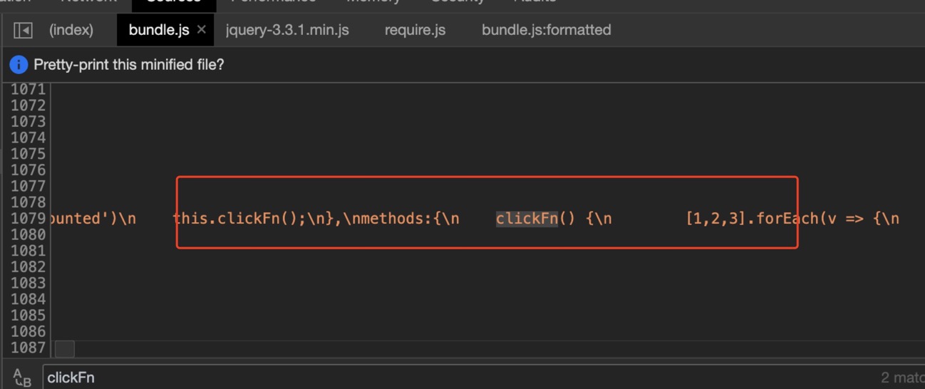
Task: Open the jquery-3.3.1.min.js tab
Action: [x=287, y=30]
